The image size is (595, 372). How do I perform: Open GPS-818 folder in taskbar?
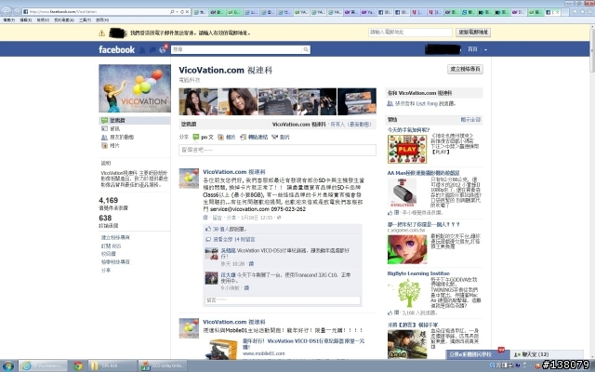click(x=112, y=365)
